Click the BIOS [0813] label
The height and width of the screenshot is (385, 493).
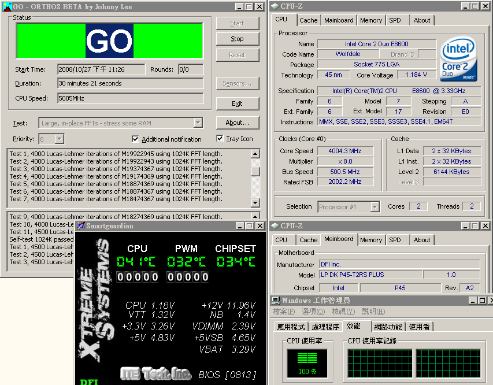pos(227,375)
